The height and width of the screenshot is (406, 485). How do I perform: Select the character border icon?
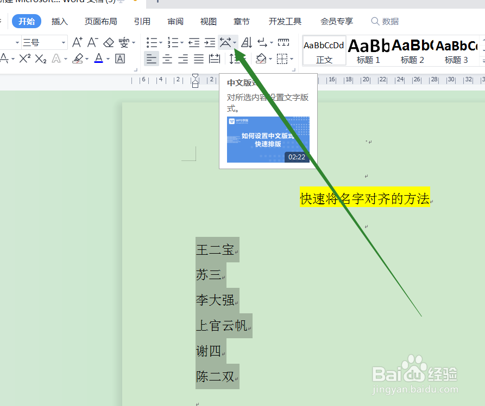point(120,59)
